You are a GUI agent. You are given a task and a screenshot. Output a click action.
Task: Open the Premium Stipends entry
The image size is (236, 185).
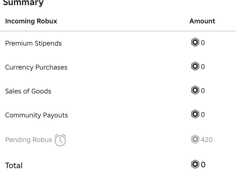(x=33, y=43)
